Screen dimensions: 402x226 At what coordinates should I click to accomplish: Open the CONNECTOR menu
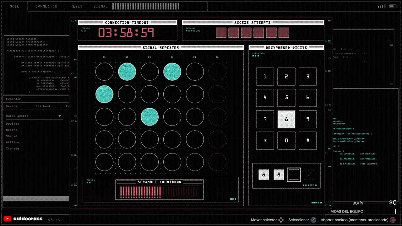click(46, 6)
